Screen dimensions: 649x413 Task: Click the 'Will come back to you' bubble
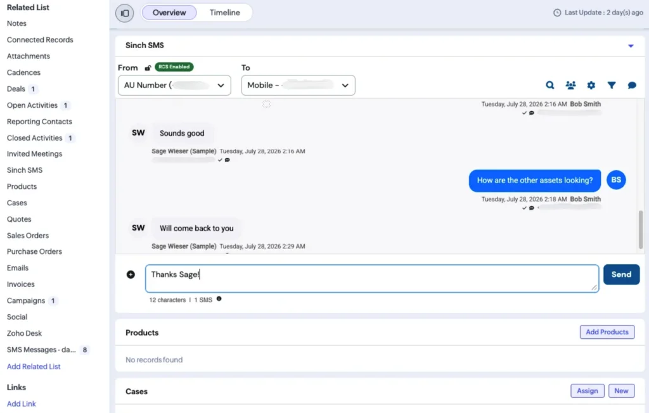196,229
